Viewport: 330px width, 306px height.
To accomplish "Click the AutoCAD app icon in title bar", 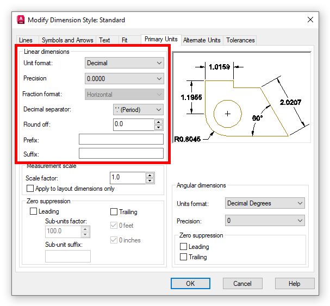I will [x=21, y=20].
